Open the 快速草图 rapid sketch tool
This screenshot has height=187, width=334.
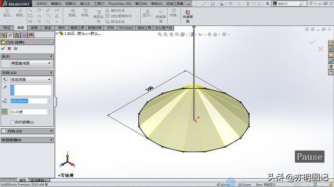coord(187,16)
